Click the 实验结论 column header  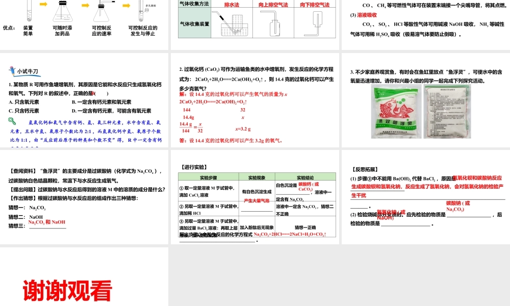click(304, 177)
